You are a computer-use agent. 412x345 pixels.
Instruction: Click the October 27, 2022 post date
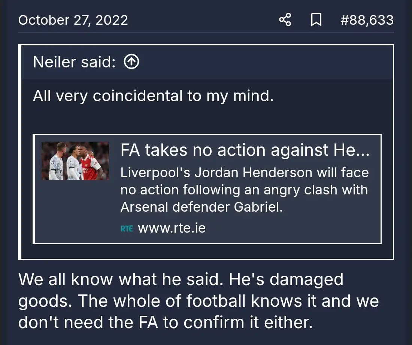click(73, 20)
